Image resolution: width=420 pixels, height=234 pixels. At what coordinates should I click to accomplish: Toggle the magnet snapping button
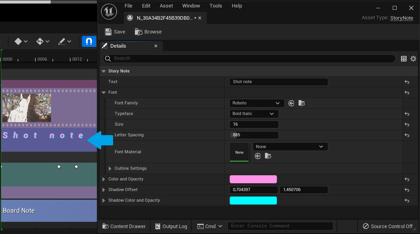pos(89,41)
